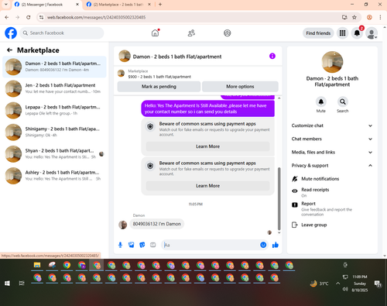Open the Ashley 2 beds conversation

point(54,176)
